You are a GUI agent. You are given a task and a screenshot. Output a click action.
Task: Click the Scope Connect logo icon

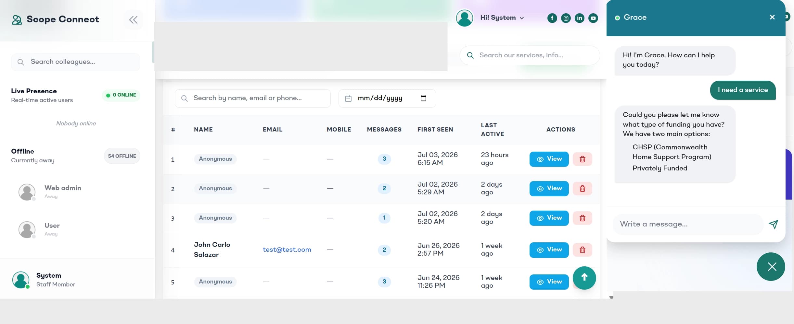(17, 20)
